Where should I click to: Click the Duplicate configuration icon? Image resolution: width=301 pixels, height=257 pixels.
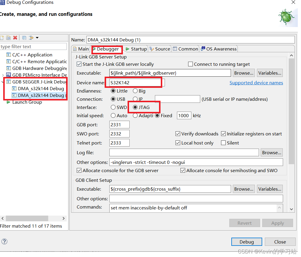[8, 38]
